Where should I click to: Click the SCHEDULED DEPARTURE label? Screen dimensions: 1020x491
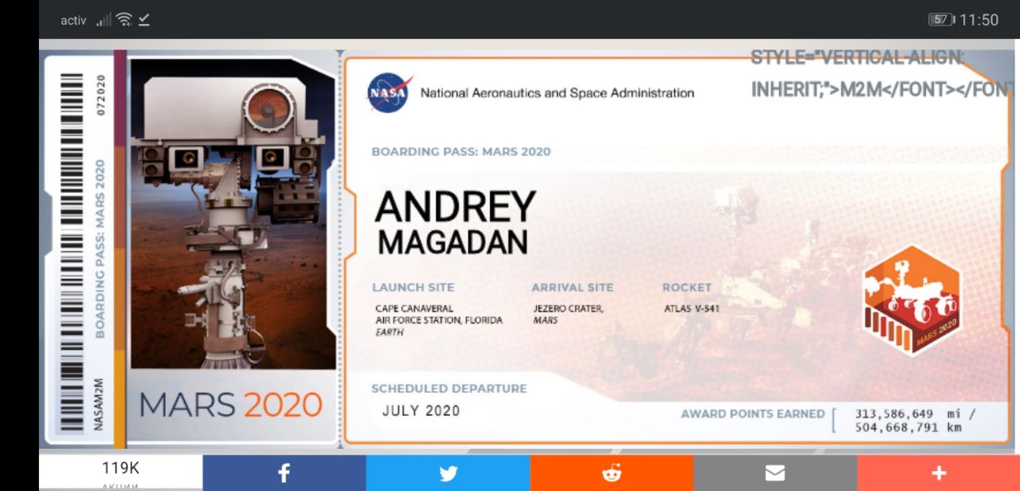point(449,389)
